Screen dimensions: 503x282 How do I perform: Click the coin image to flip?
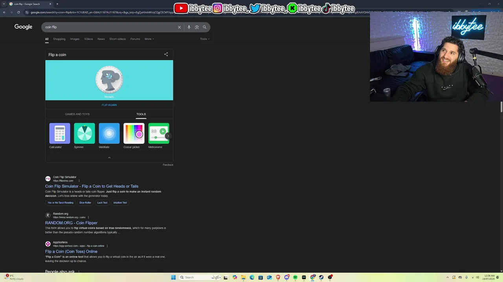coord(109,80)
